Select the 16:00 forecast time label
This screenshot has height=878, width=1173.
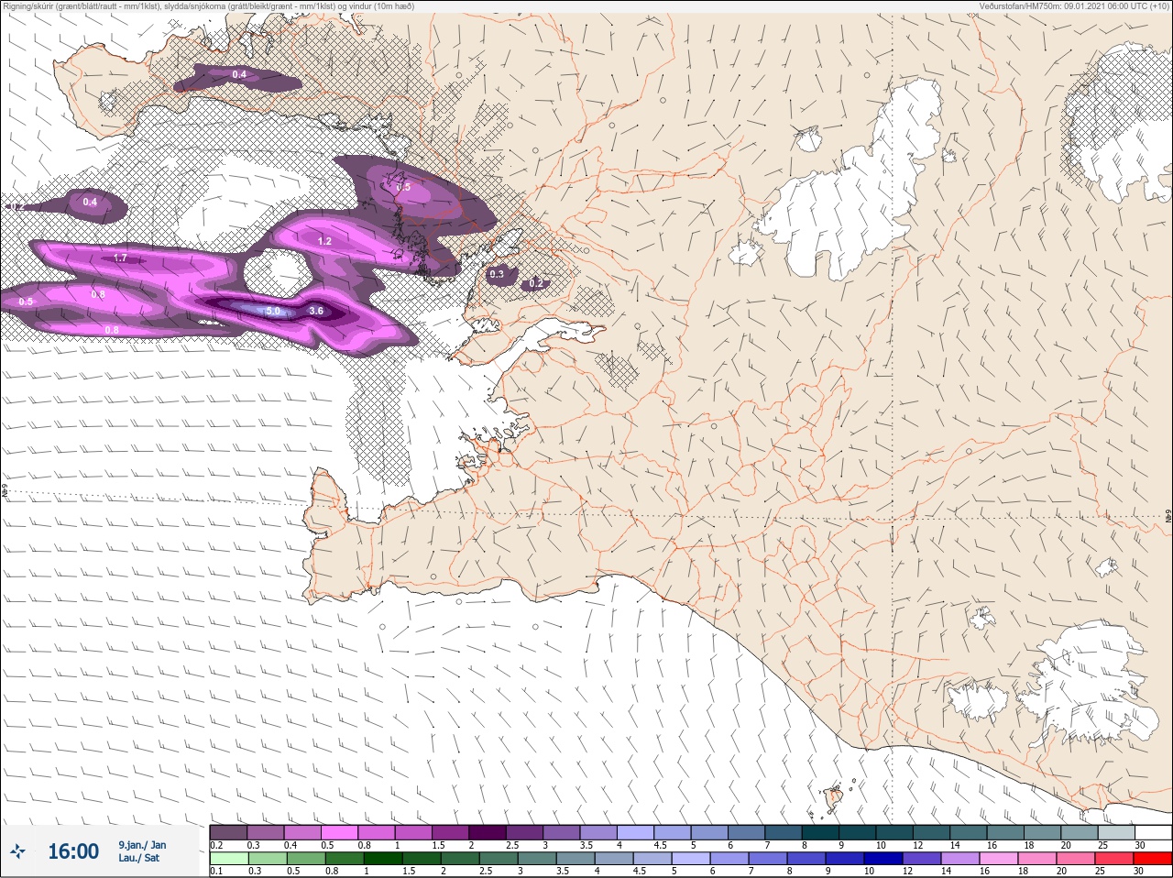(73, 852)
